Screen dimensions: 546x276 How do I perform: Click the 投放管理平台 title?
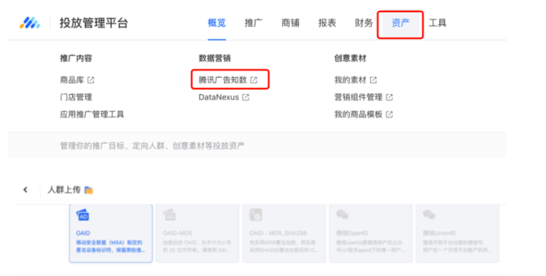pyautogui.click(x=94, y=23)
